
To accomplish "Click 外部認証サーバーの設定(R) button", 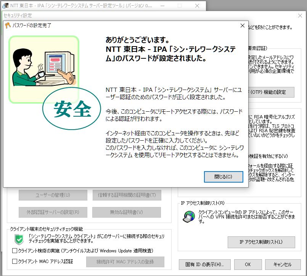I will (53, 212).
